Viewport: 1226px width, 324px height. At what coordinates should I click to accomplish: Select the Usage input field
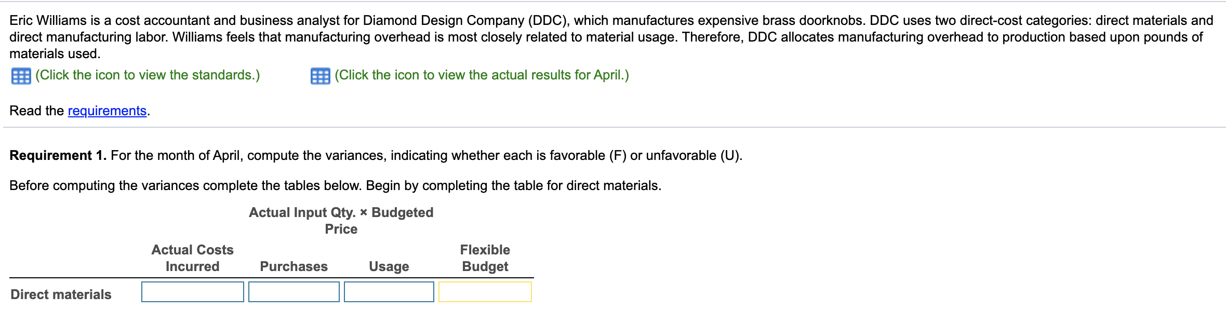point(389,292)
